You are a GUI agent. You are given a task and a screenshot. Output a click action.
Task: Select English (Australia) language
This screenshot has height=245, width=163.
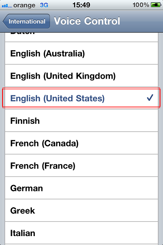pos(81,53)
